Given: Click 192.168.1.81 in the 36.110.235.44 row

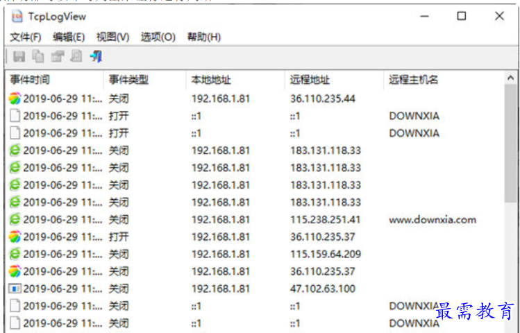Looking at the screenshot, I should [221, 99].
